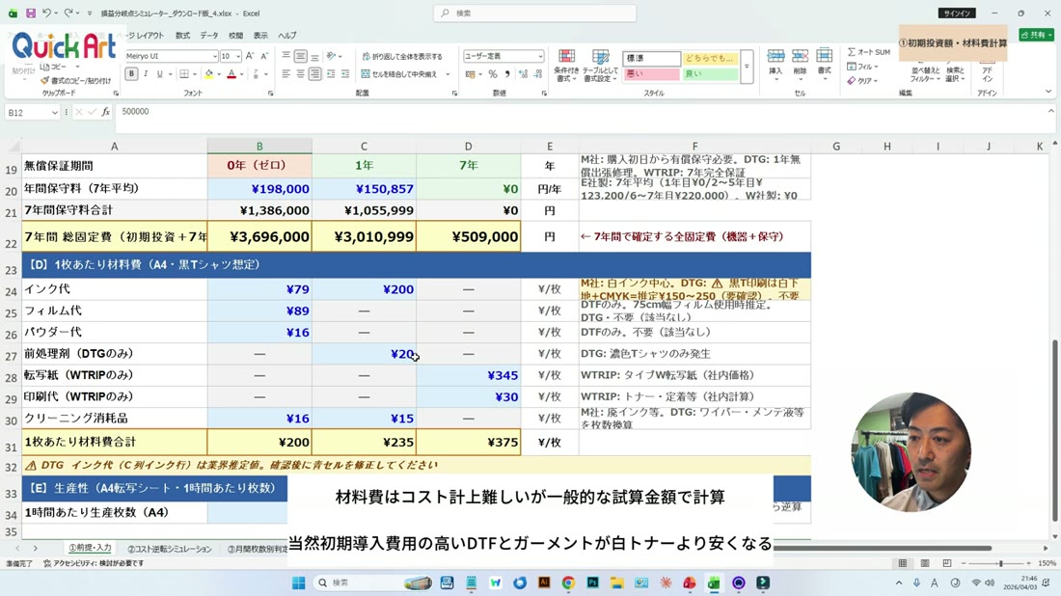Screen dimensions: 1061x596
Task: Open the 数式 (Formulas) ribbon tab
Action: [182, 35]
